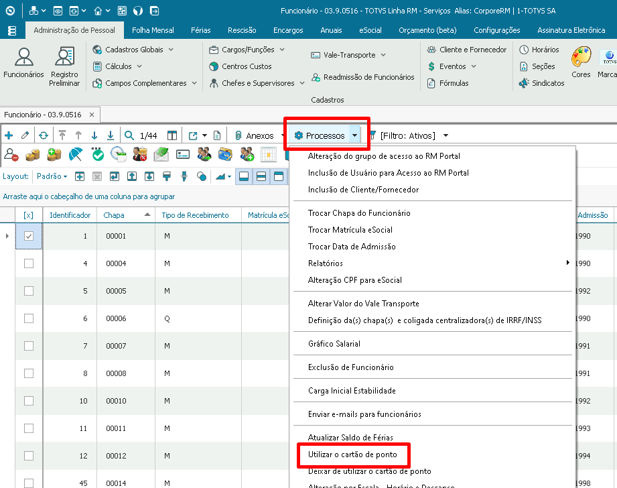Expand the Vale-Transporte dropdown

[383, 55]
